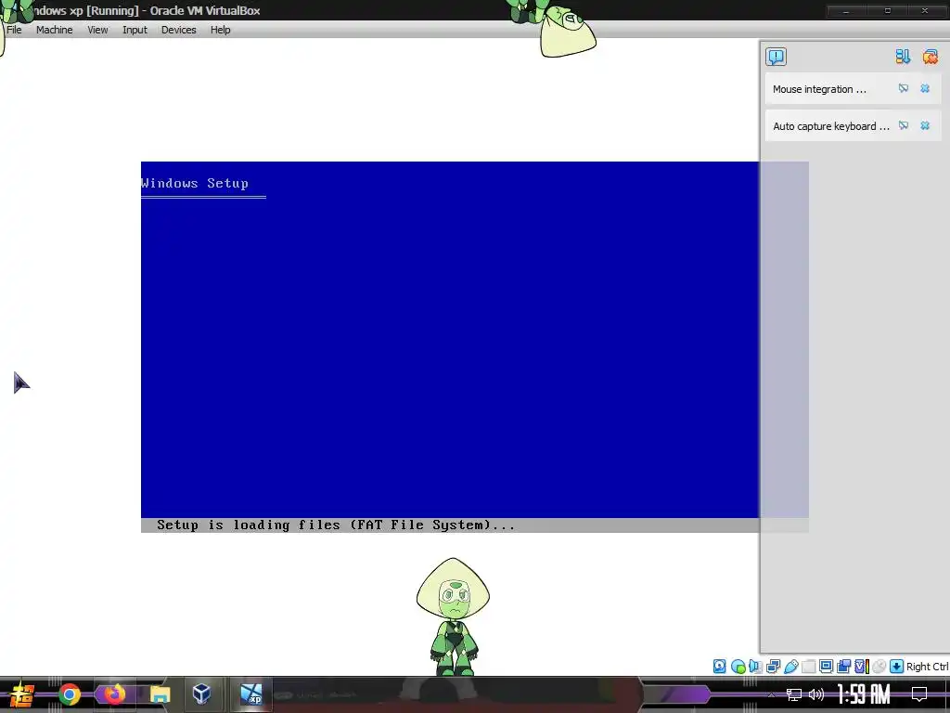The height and width of the screenshot is (713, 950).
Task: Click the network adapters status icon
Action: [x=773, y=667]
